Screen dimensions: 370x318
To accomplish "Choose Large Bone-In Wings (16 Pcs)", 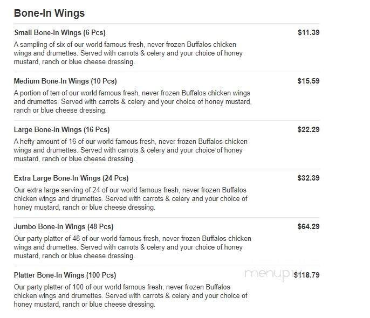I will click(x=61, y=130).
